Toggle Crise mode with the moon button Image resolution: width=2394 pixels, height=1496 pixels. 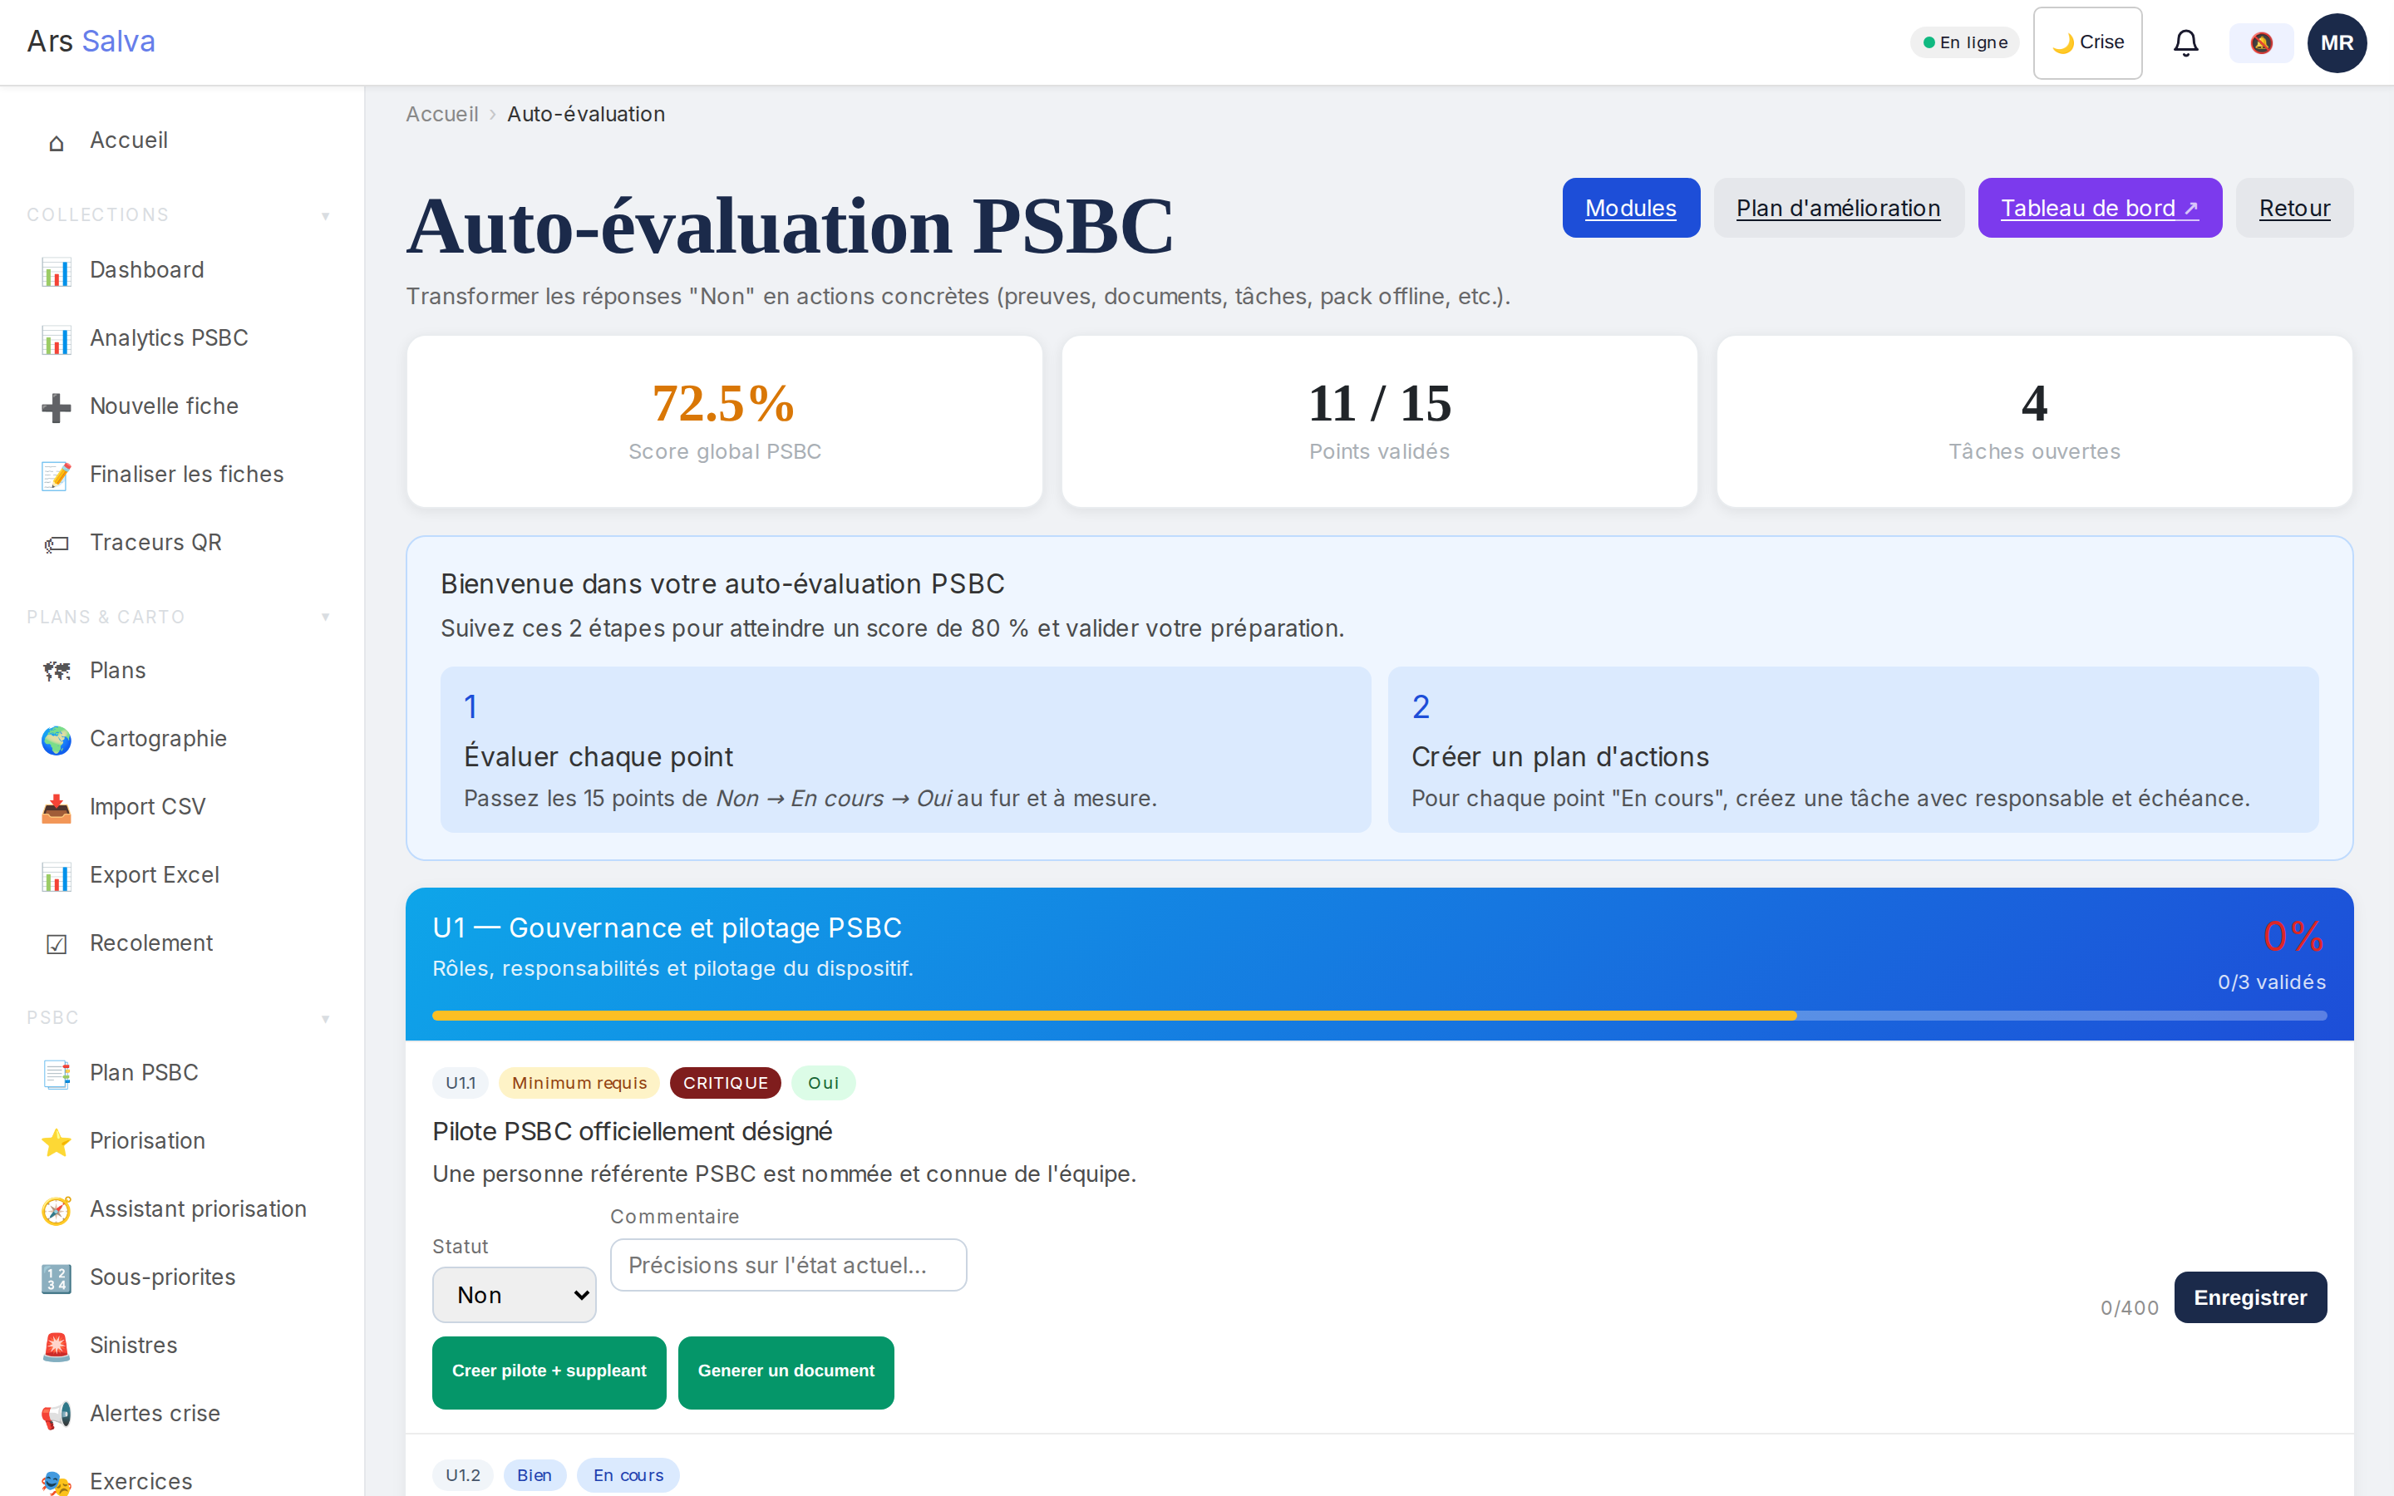(2087, 42)
